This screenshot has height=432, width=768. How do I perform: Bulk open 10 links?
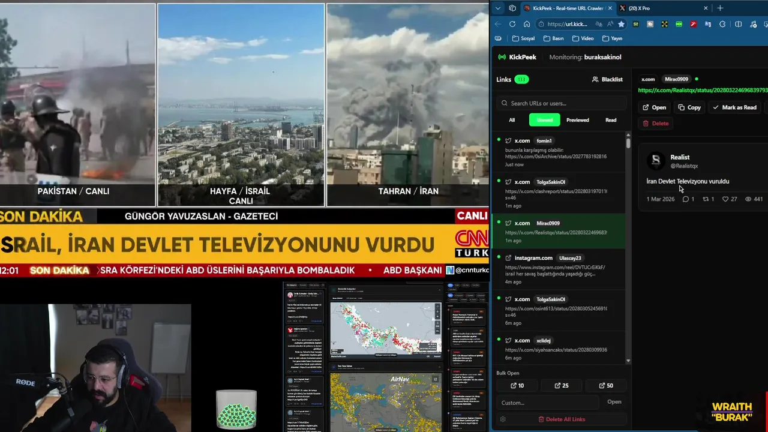[x=517, y=386]
